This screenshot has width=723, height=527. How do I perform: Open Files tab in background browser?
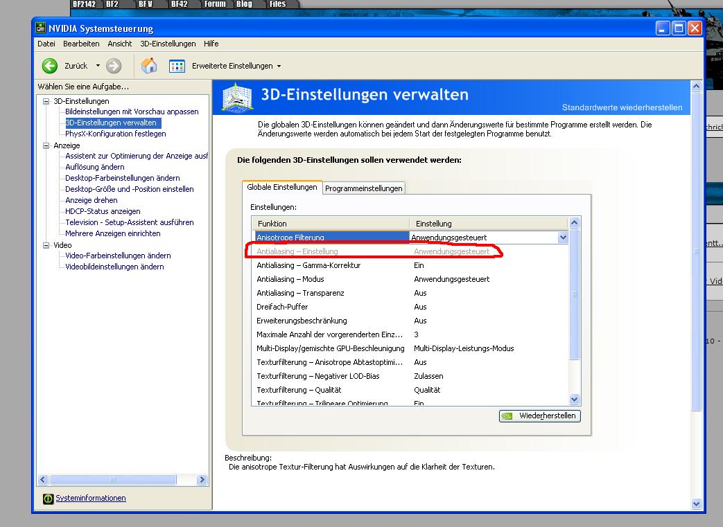[x=277, y=4]
